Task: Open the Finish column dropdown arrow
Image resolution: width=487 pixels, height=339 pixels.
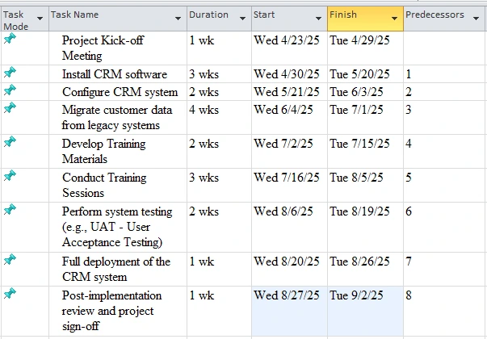Action: click(x=394, y=17)
